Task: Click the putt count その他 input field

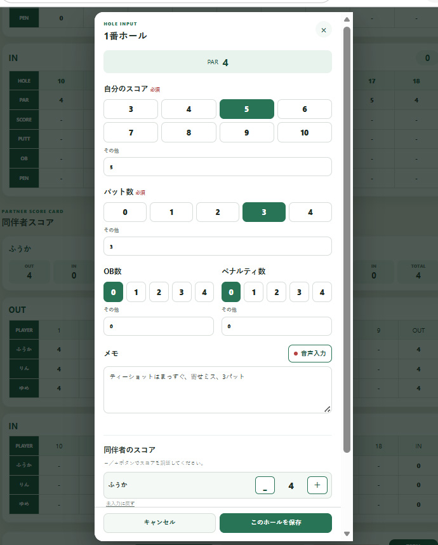Action: (x=218, y=247)
